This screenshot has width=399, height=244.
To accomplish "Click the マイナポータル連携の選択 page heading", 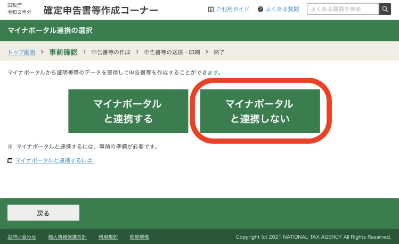I will pos(50,30).
